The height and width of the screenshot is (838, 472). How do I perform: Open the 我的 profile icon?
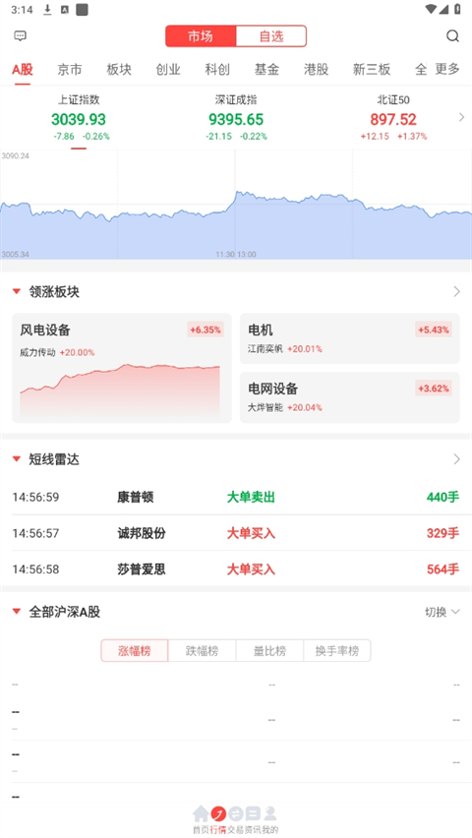[x=270, y=813]
